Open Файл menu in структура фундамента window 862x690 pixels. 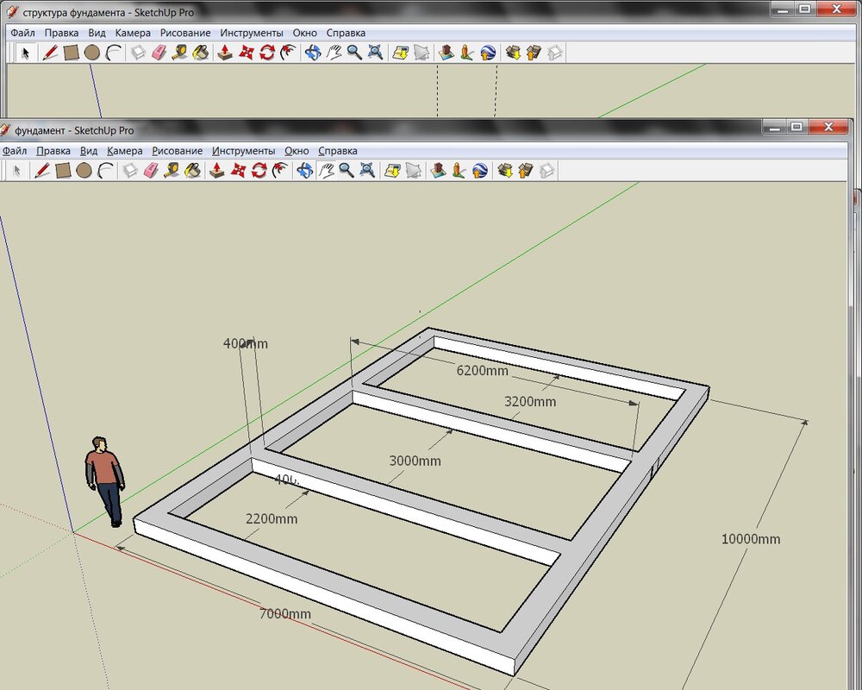22,33
